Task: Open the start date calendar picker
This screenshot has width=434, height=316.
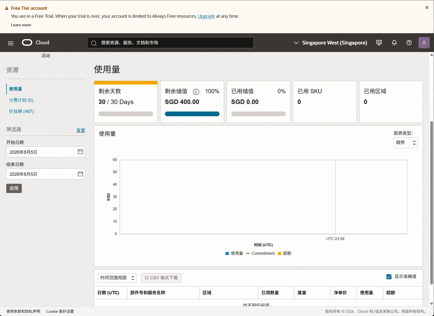Action: 80,152
